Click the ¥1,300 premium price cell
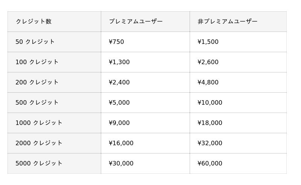Screen dimensions: 301x185 pyautogui.click(x=119, y=62)
